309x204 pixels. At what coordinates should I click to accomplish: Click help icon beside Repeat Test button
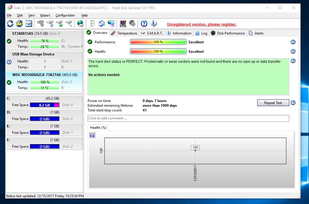coord(293,103)
